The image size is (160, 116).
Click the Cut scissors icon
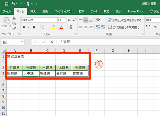[x=14, y=18]
